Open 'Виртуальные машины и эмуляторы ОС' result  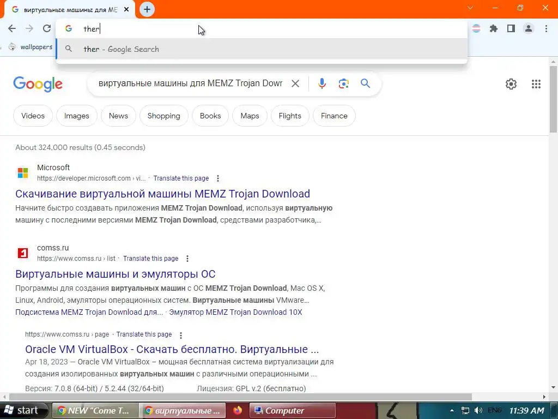(x=116, y=274)
